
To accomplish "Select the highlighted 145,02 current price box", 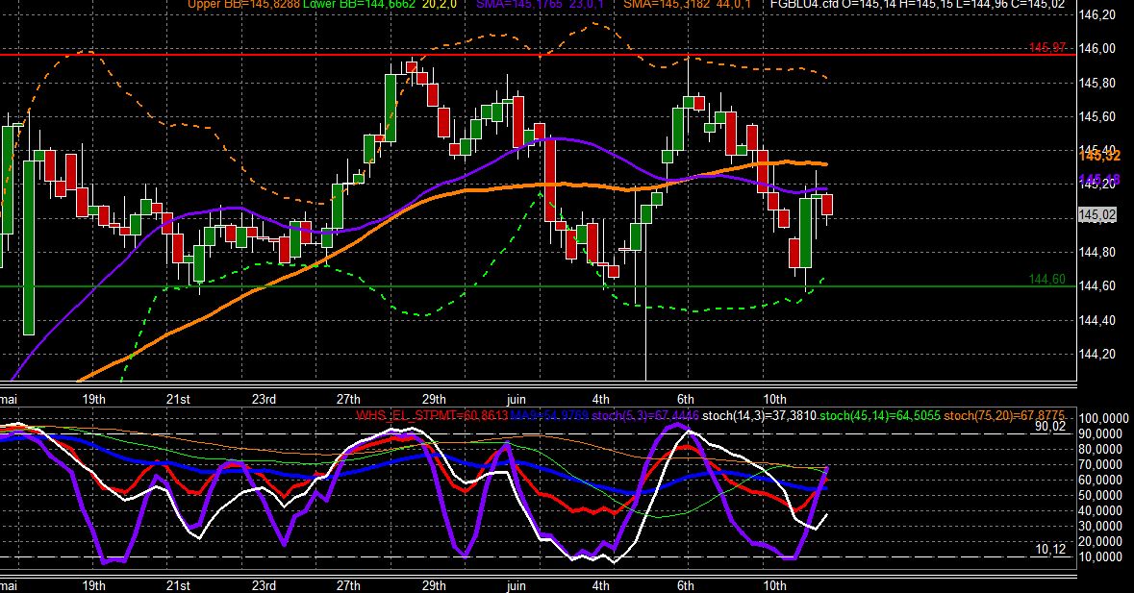I will 1097,214.
